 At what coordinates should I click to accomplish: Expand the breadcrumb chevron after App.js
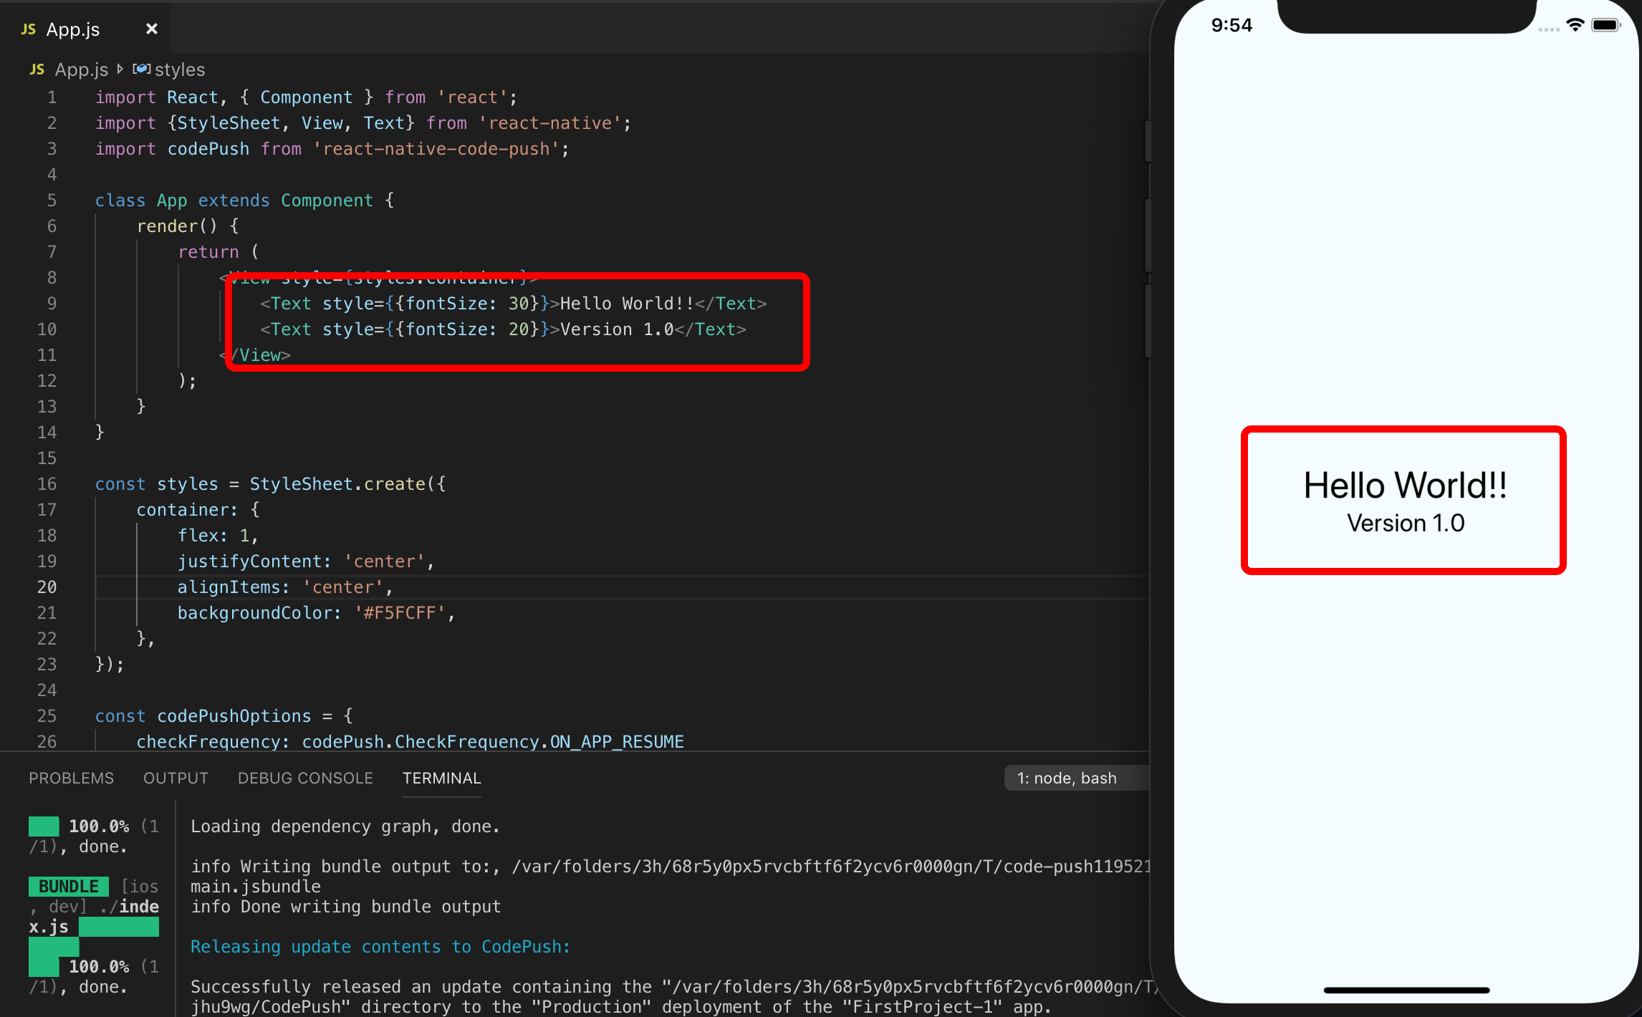[120, 69]
